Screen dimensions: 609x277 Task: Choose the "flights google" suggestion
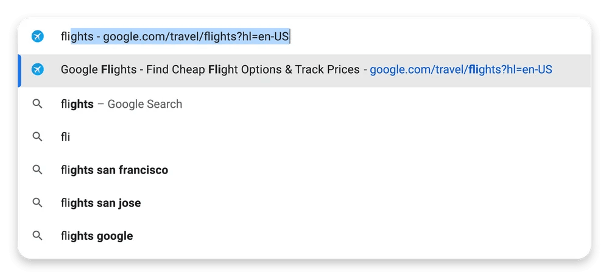pos(97,236)
